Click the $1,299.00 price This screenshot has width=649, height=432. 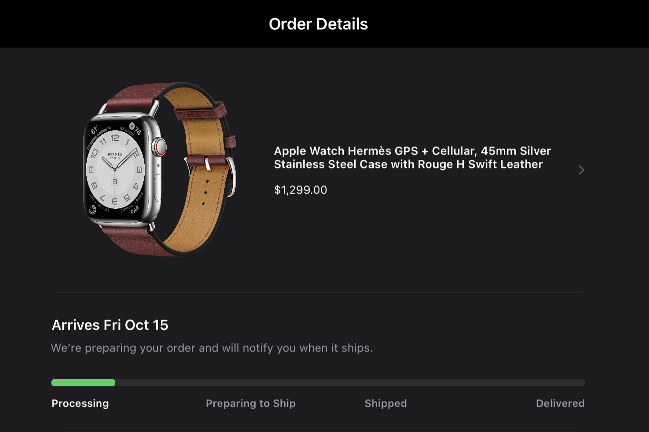300,190
